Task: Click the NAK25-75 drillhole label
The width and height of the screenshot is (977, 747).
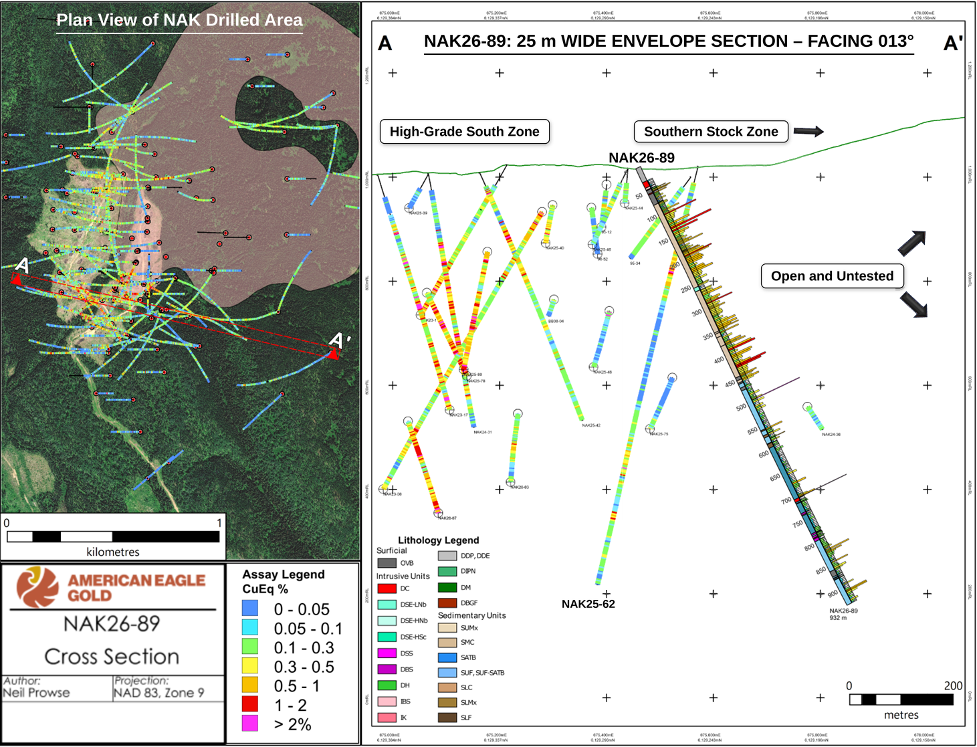Action: (x=659, y=434)
